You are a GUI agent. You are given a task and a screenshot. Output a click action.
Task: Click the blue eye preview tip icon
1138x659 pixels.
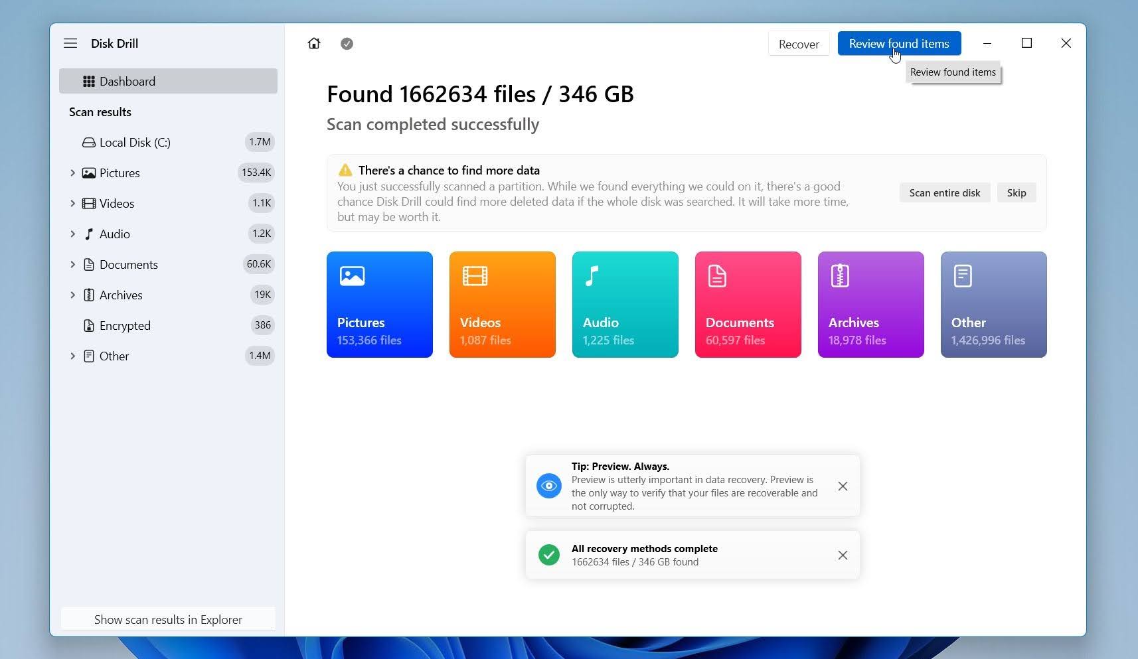[x=549, y=486]
